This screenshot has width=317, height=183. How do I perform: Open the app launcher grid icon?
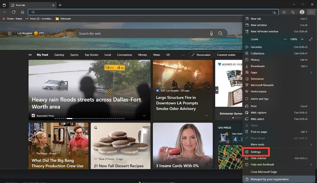[x=10, y=33]
